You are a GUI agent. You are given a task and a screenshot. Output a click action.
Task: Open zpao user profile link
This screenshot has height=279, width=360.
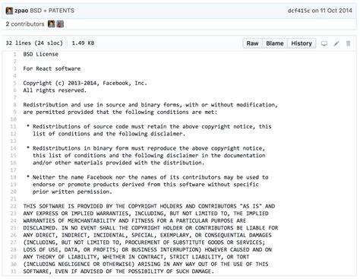click(21, 11)
